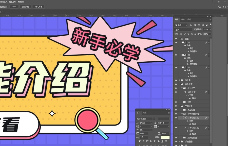
Task: Open the 窗口(W) menu
Action: [13, 2]
